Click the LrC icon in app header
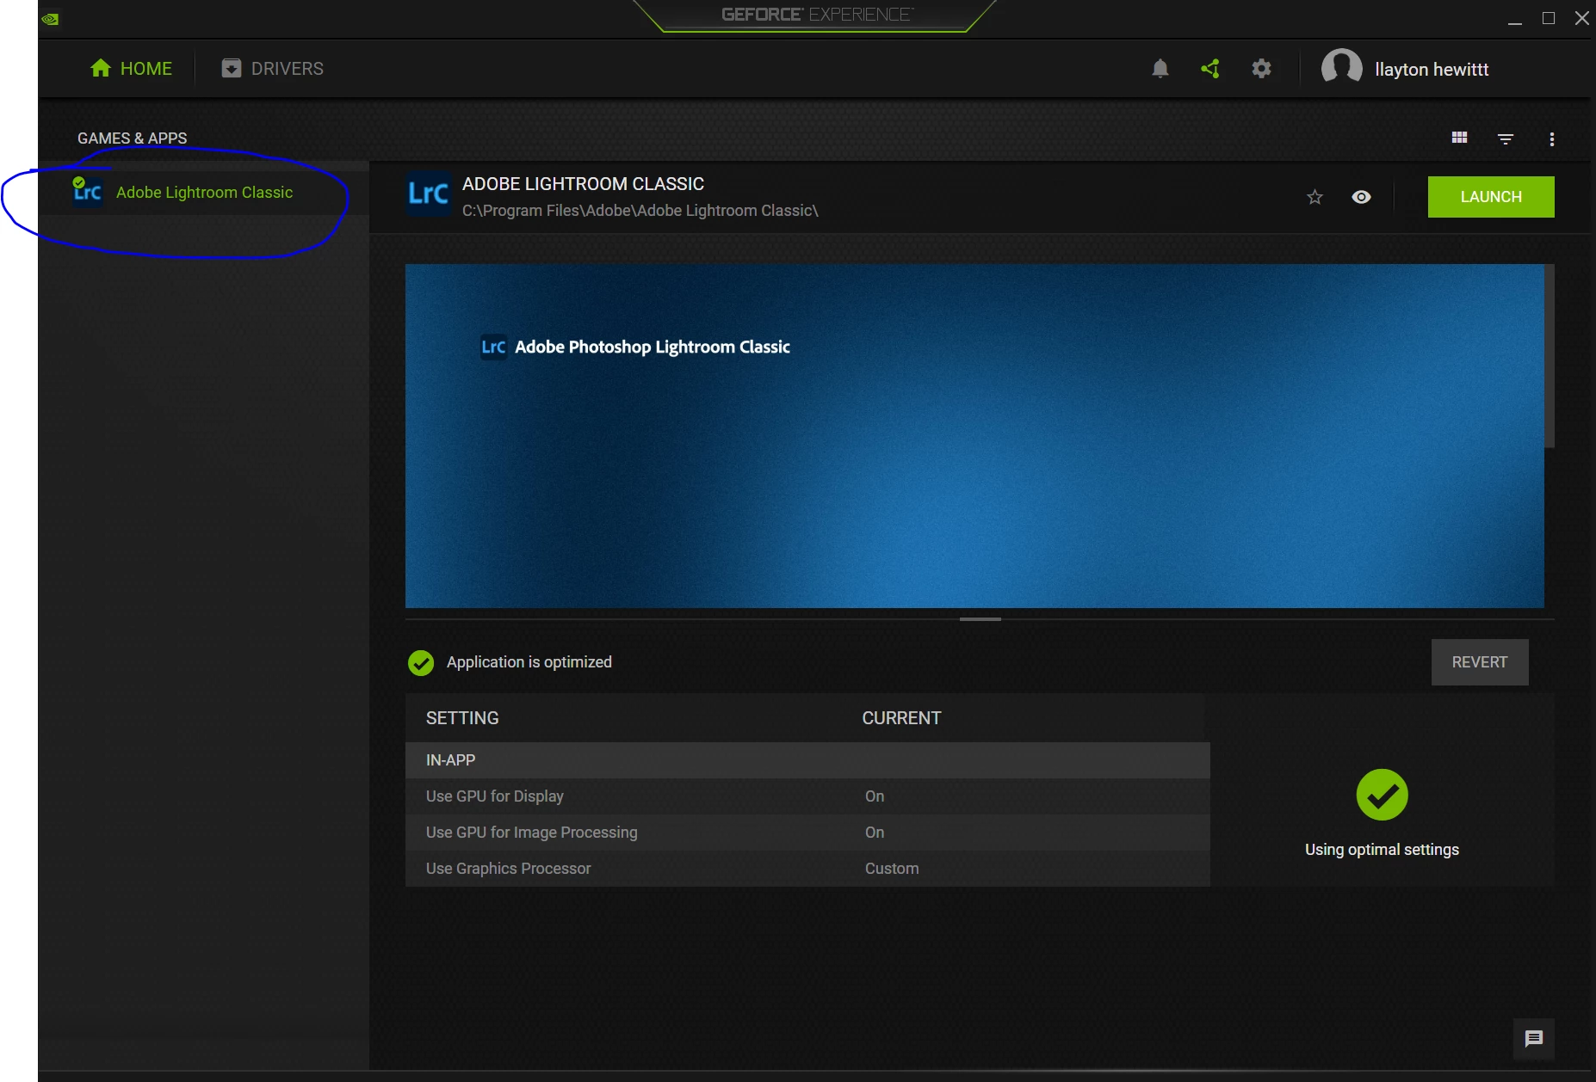 coord(428,194)
